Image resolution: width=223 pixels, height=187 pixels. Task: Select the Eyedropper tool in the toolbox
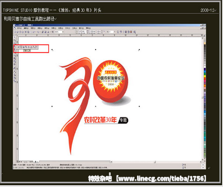[x=15, y=71]
